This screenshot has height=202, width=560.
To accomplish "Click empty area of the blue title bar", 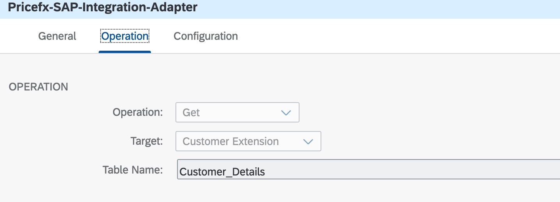I will pyautogui.click(x=370, y=9).
